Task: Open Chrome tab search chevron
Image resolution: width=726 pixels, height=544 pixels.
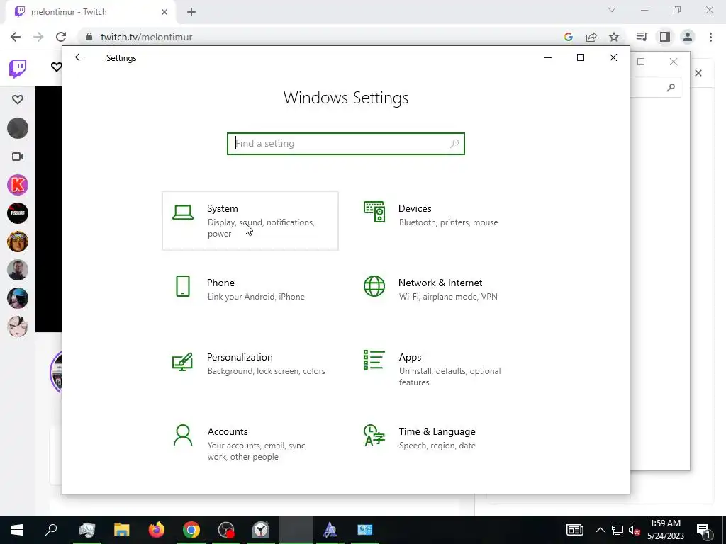Action: point(612,10)
